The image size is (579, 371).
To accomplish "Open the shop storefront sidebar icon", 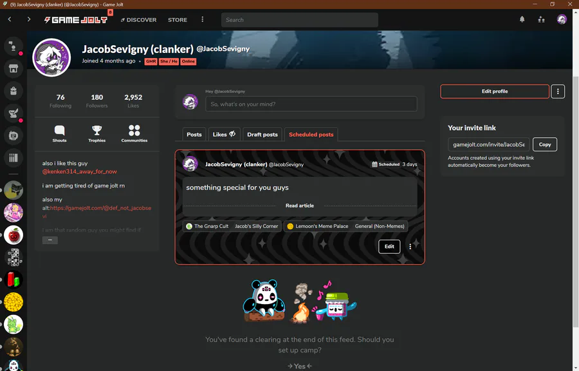I will click(14, 68).
